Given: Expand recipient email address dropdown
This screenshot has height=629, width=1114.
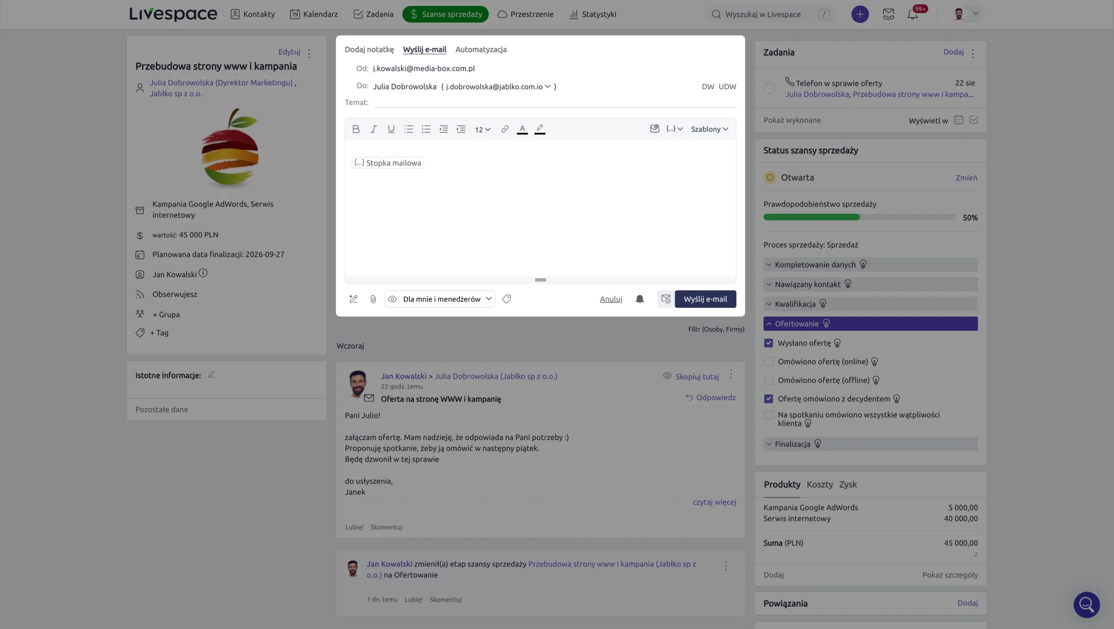Looking at the screenshot, I should [547, 86].
